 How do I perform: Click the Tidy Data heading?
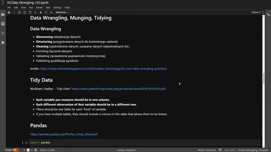(41, 80)
